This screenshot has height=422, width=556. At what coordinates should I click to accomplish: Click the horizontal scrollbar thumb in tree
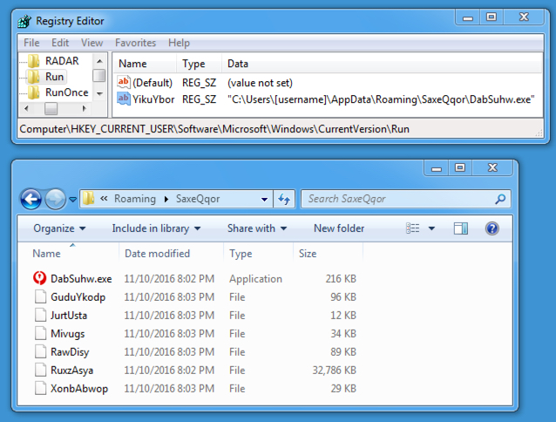coord(51,108)
